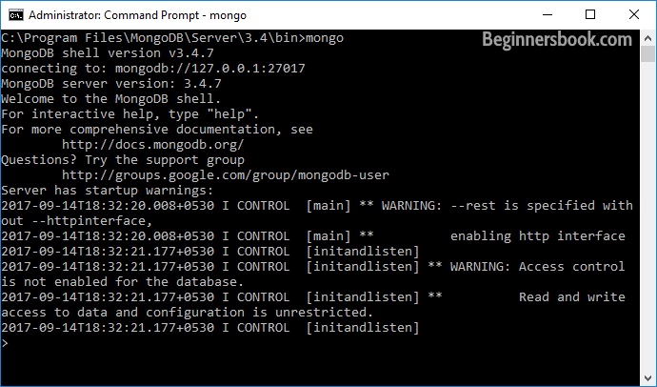Close the mongo Command Prompt window
Image resolution: width=657 pixels, height=387 pixels.
click(634, 14)
